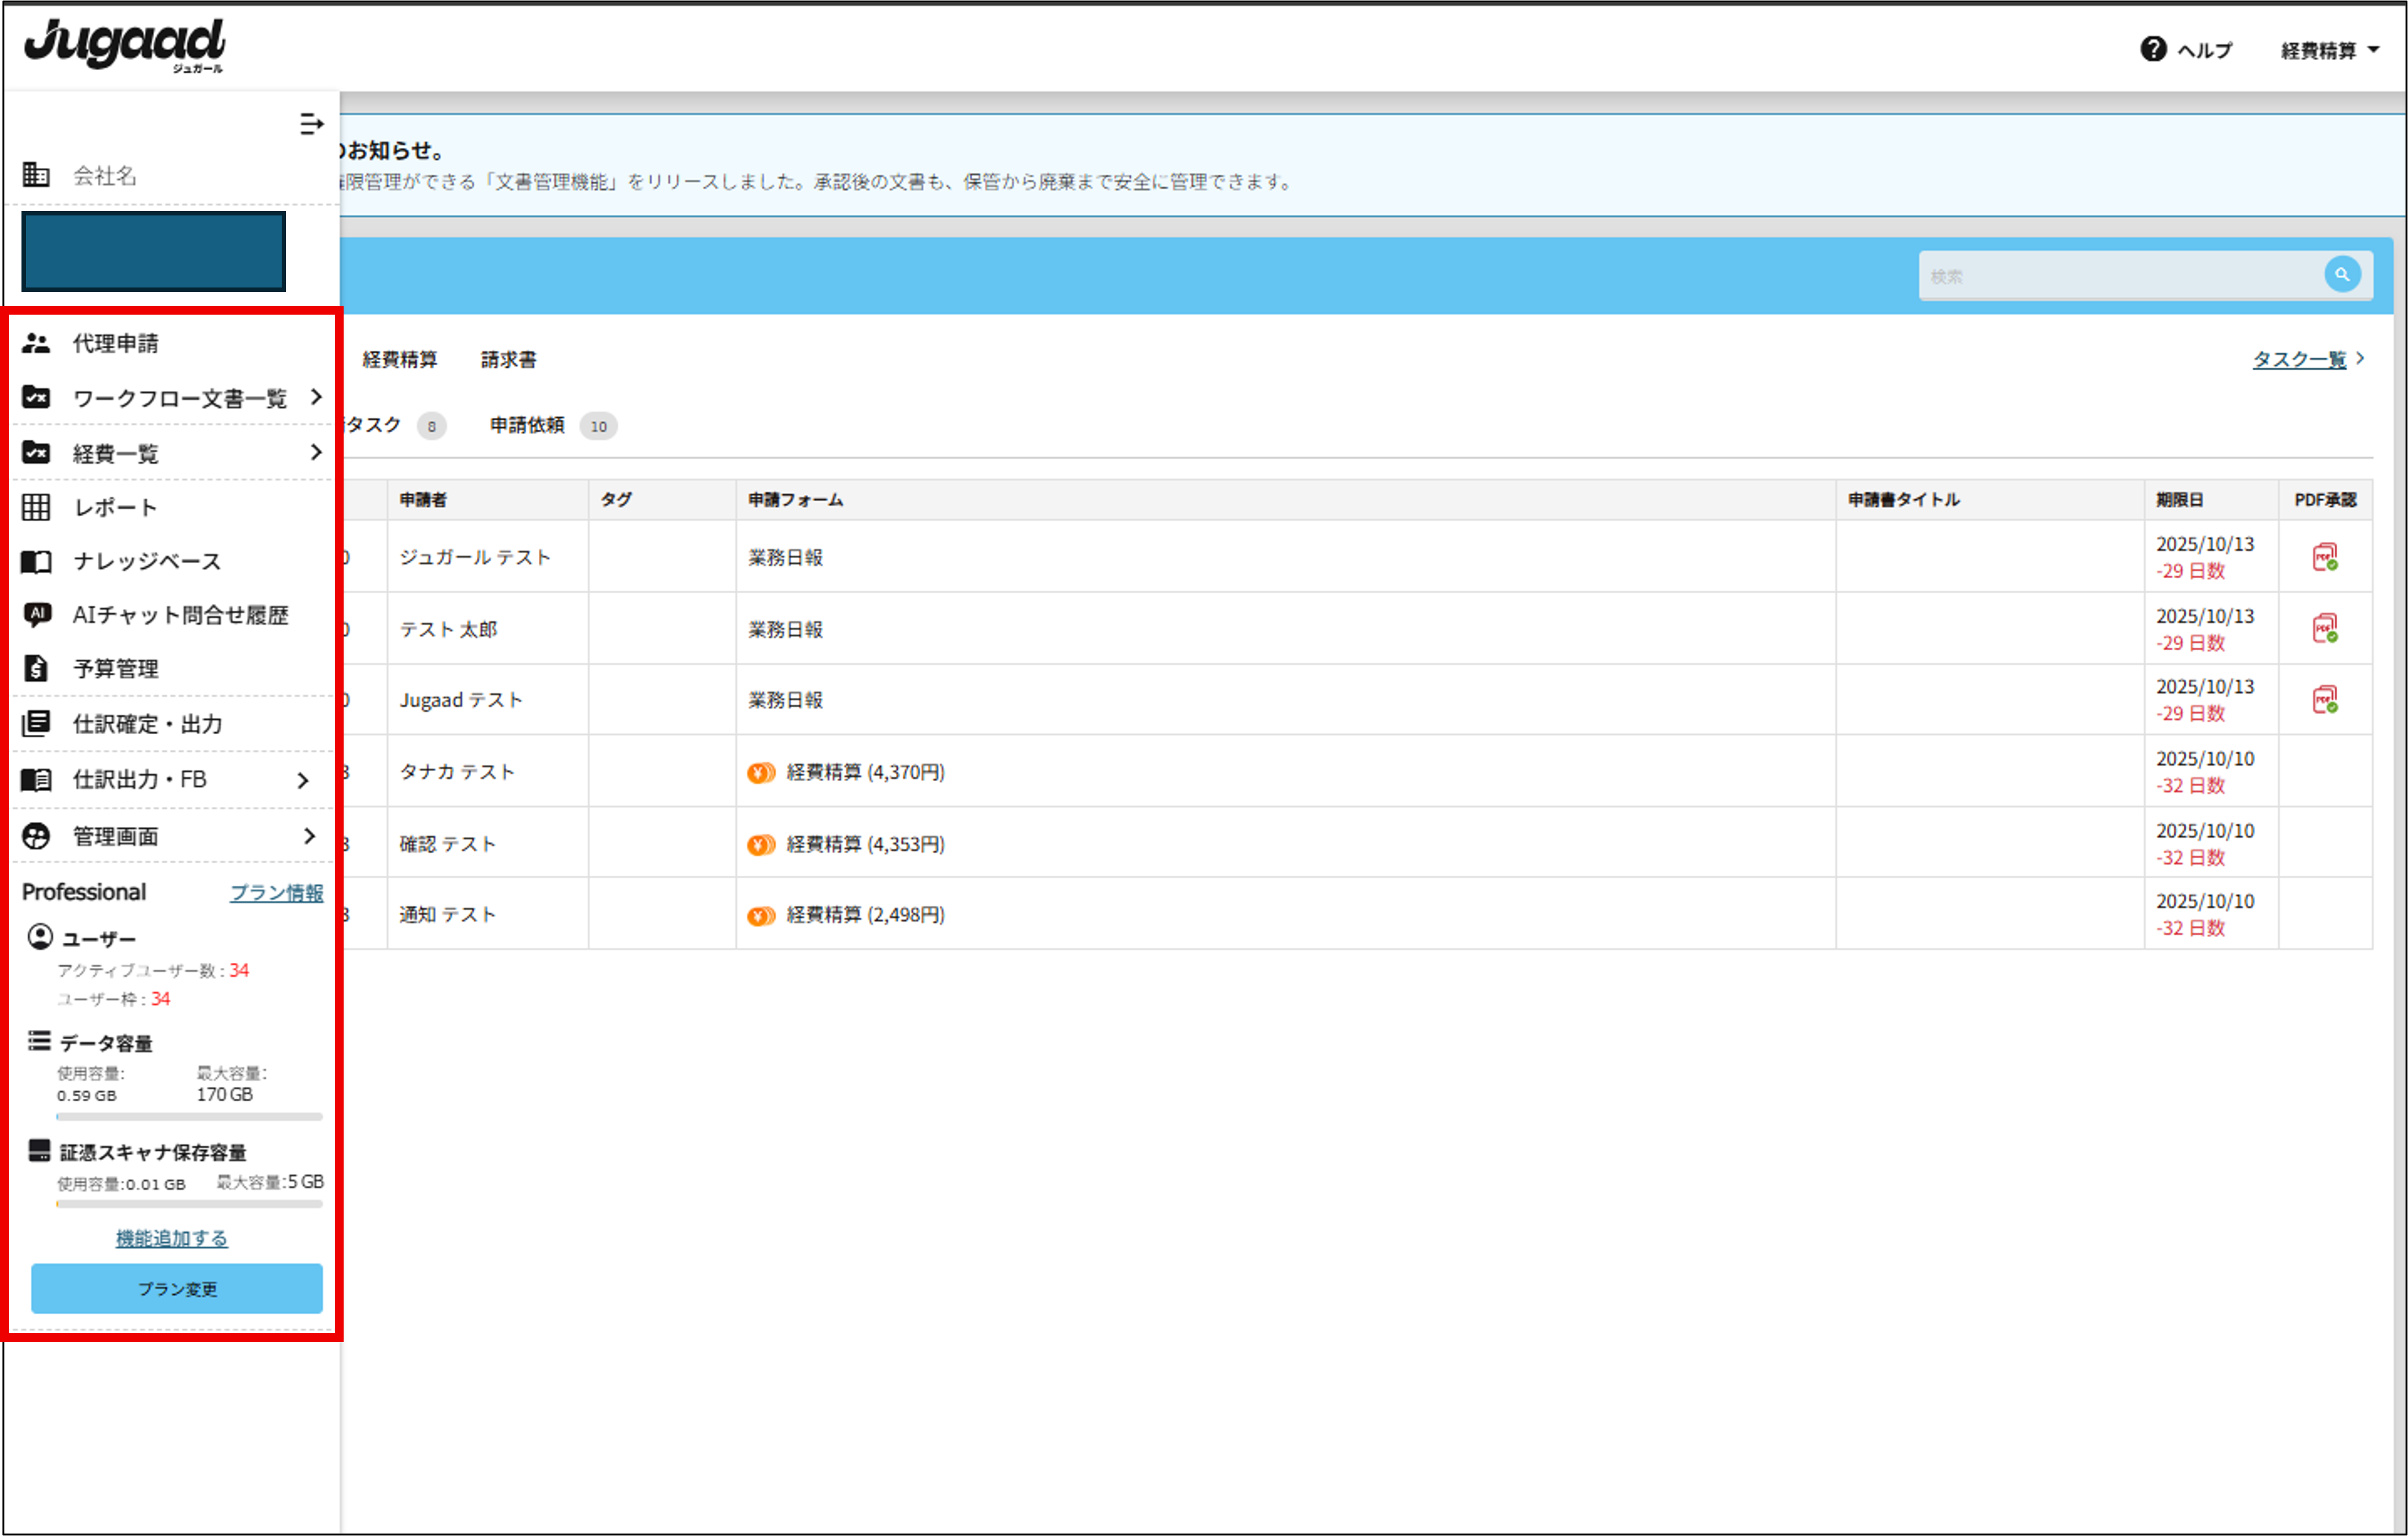The image size is (2408, 1536).
Task: Click the データ容量 usage progress bar
Action: pos(189,1116)
